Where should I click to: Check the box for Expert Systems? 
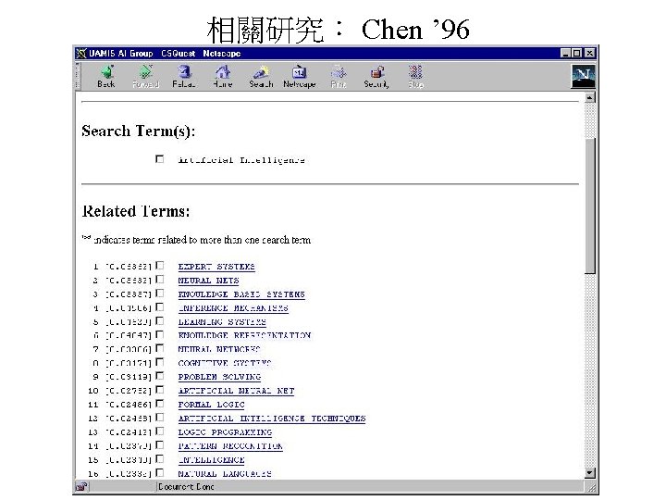click(160, 266)
